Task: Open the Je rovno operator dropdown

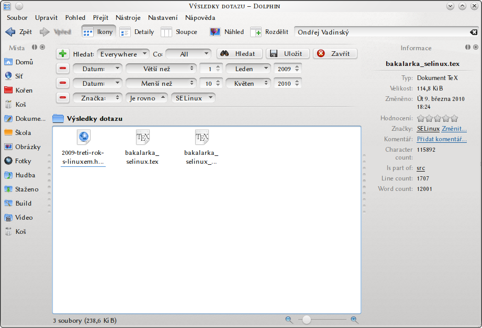Action: [x=147, y=98]
